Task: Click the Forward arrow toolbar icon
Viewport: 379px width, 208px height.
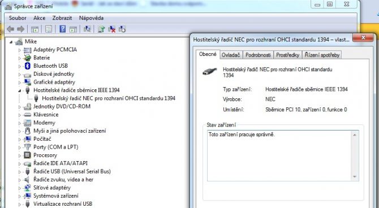Action: coord(21,29)
